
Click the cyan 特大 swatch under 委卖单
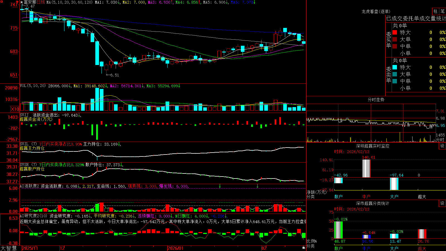[395, 67]
